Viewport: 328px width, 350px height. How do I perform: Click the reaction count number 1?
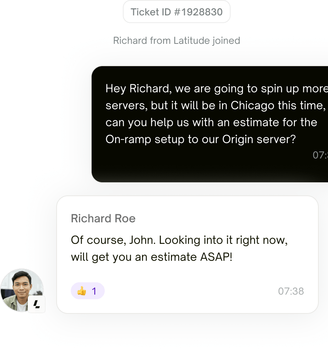tap(94, 291)
